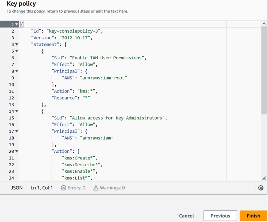Click the scrollbar up arrow in the editor

[264, 24]
